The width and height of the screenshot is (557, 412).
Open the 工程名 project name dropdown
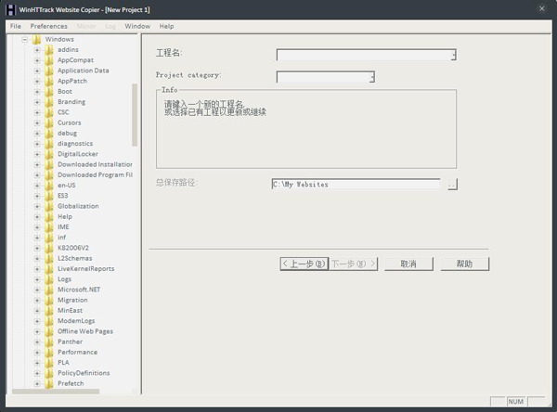[453, 55]
